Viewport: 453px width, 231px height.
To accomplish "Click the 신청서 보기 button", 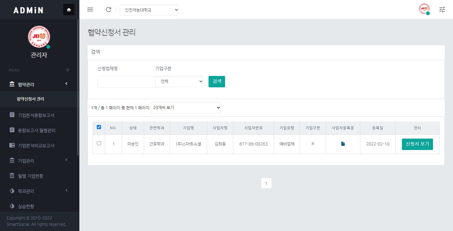I will [x=417, y=144].
